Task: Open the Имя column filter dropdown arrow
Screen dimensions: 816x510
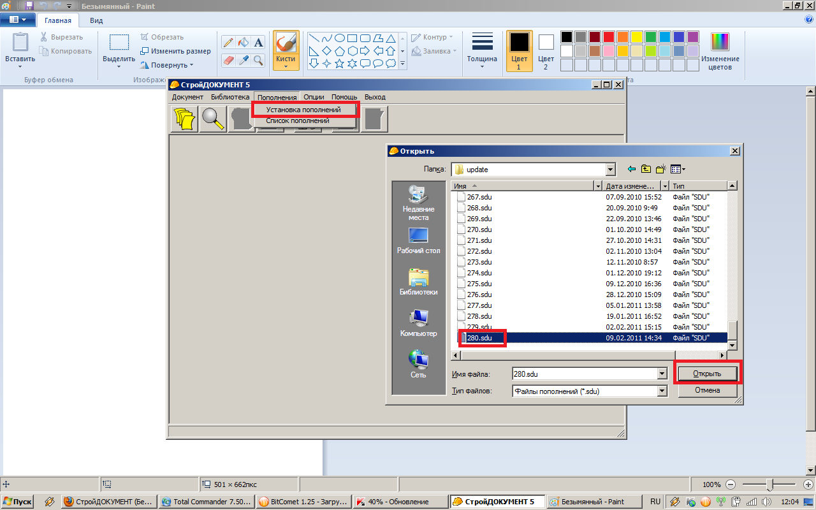Action: pyautogui.click(x=598, y=186)
